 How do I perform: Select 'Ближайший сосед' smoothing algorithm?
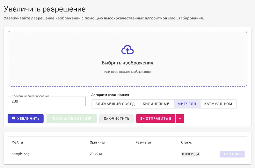[115, 104]
